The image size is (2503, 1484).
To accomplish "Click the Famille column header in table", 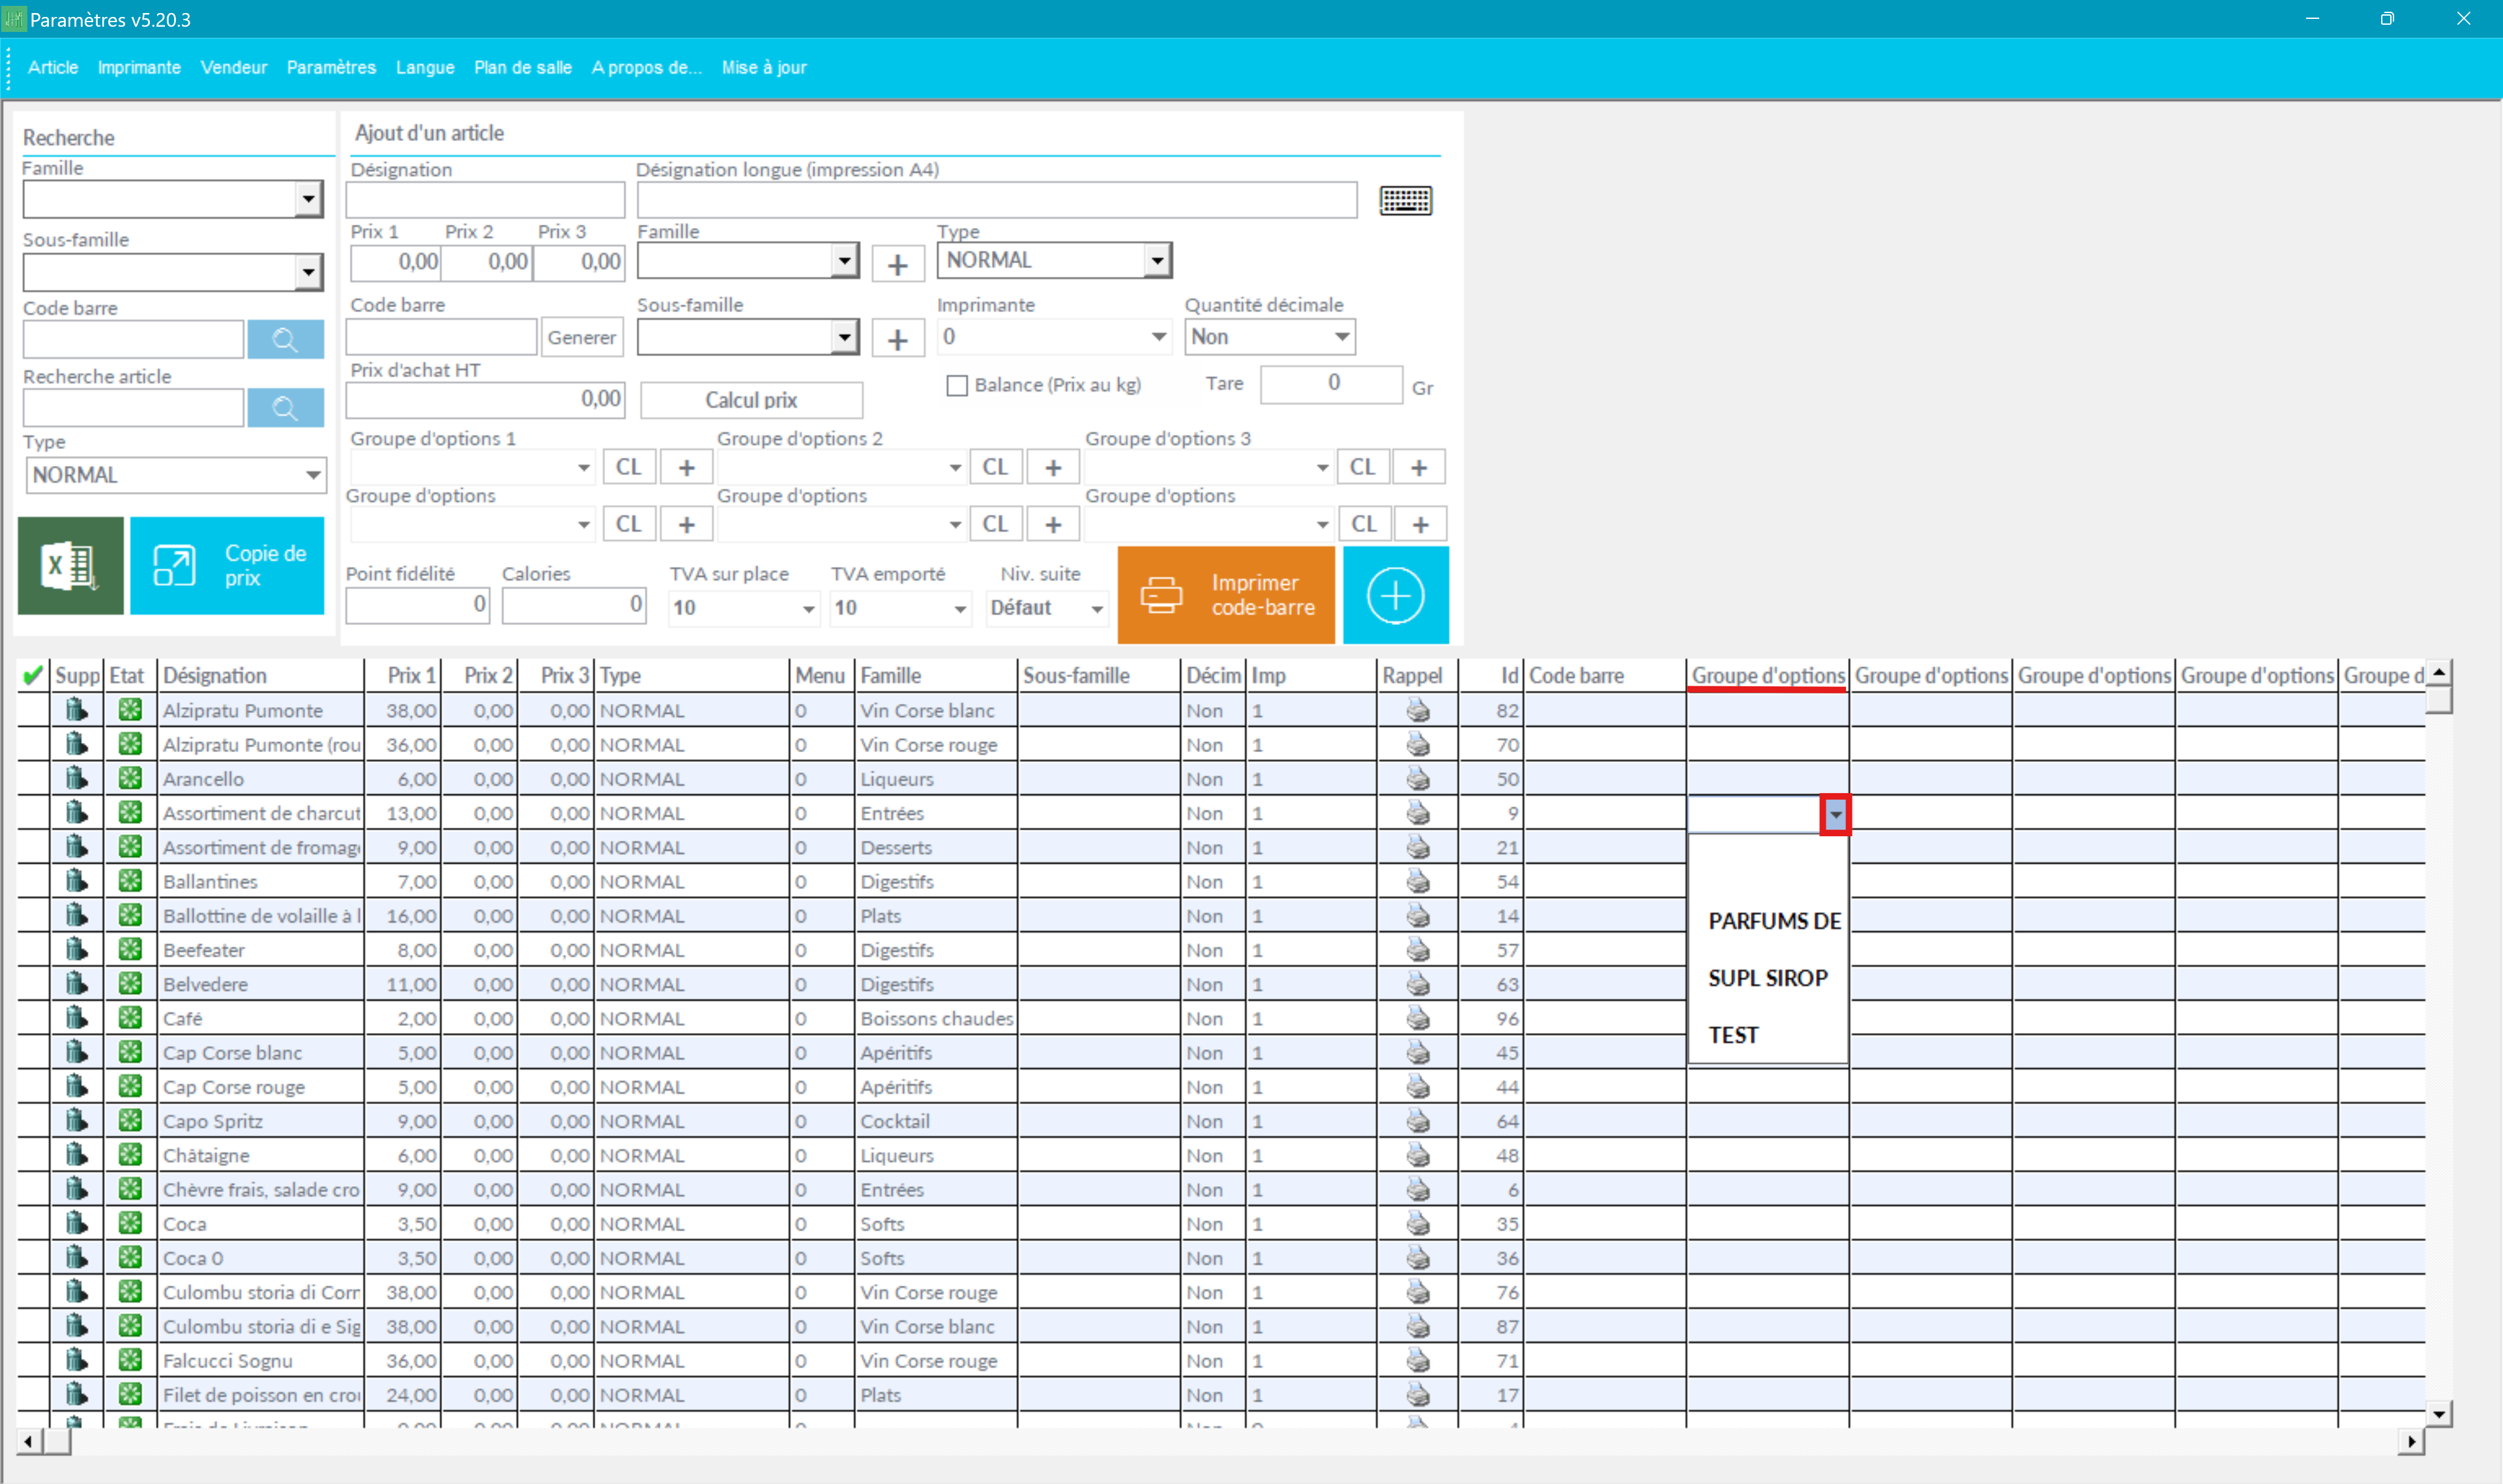I will click(936, 675).
